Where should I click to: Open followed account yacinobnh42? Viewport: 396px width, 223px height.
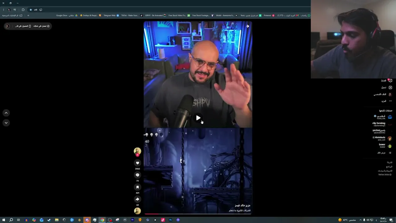382,131
